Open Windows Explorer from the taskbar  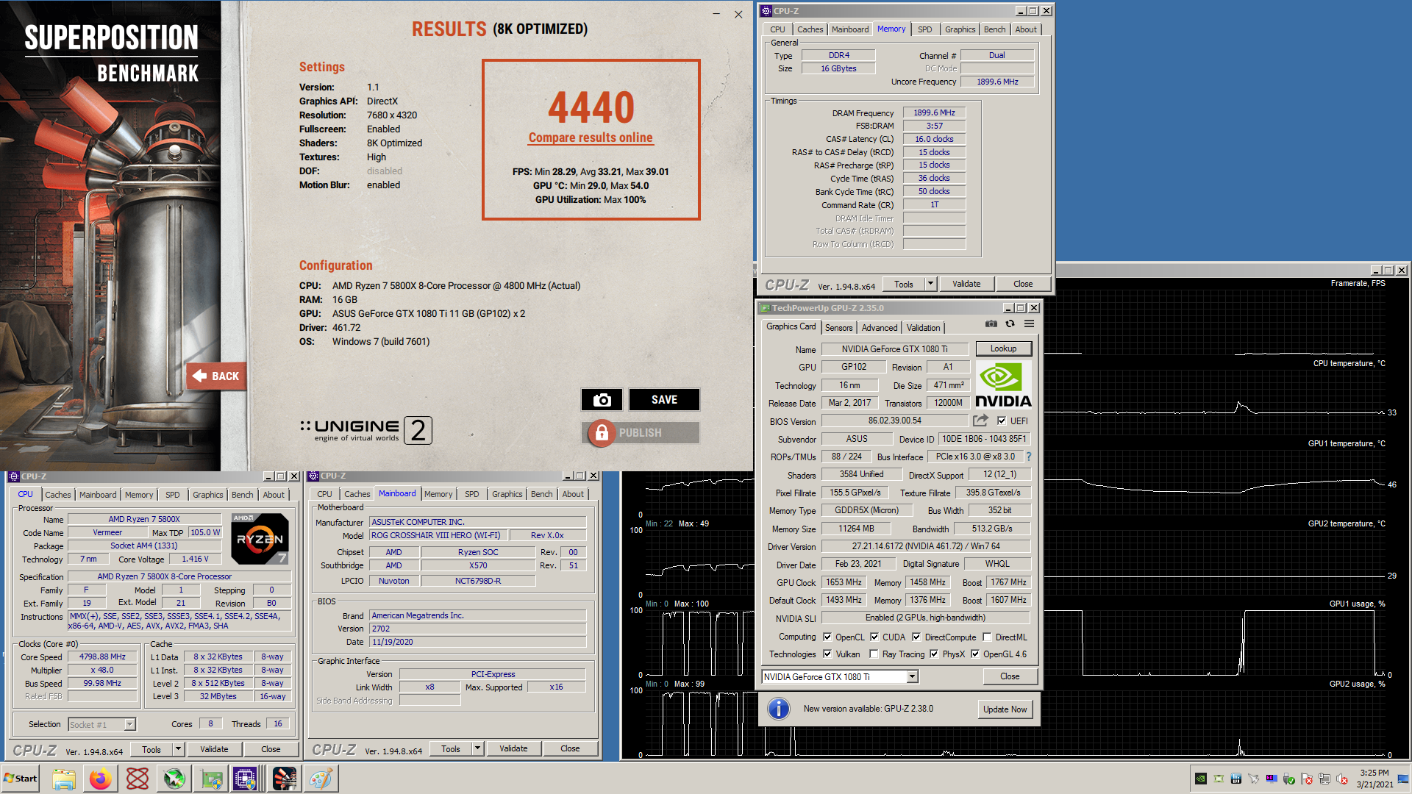(64, 779)
